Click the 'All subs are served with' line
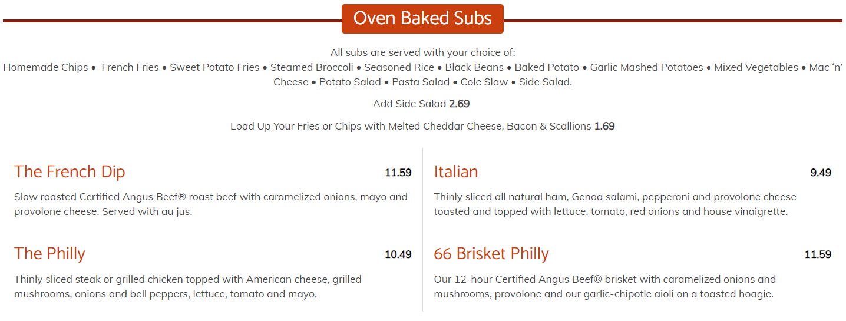Screen dimensions: 846x321 pyautogui.click(x=422, y=52)
